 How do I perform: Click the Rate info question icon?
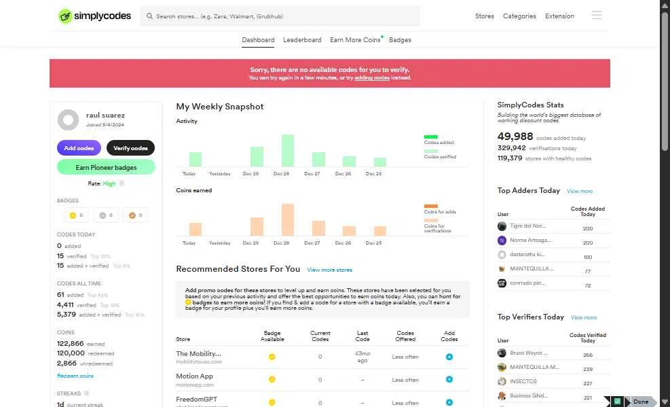(122, 183)
